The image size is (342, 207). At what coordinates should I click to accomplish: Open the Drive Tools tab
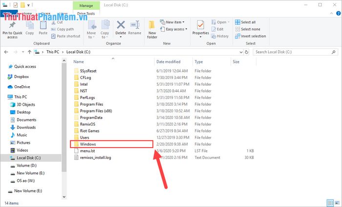pos(86,14)
